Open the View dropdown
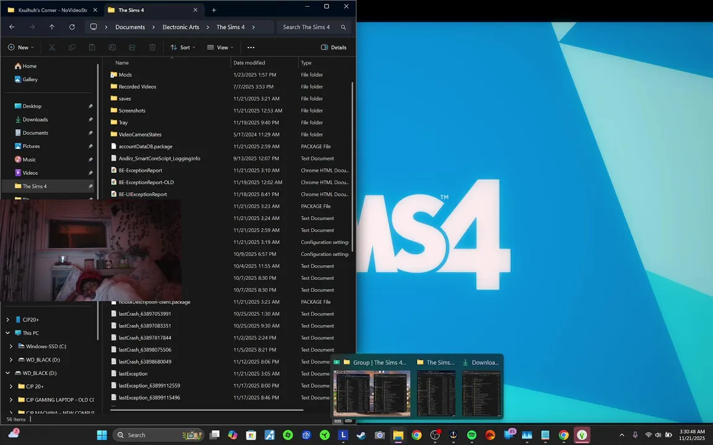The image size is (713, 445). point(220,47)
